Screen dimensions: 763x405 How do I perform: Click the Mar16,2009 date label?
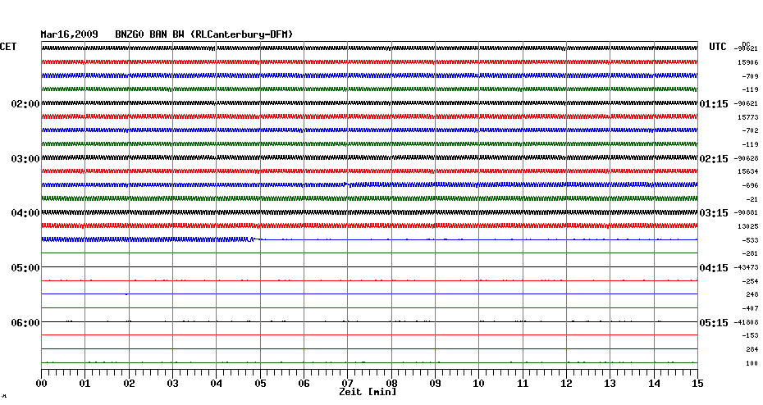[x=69, y=34]
